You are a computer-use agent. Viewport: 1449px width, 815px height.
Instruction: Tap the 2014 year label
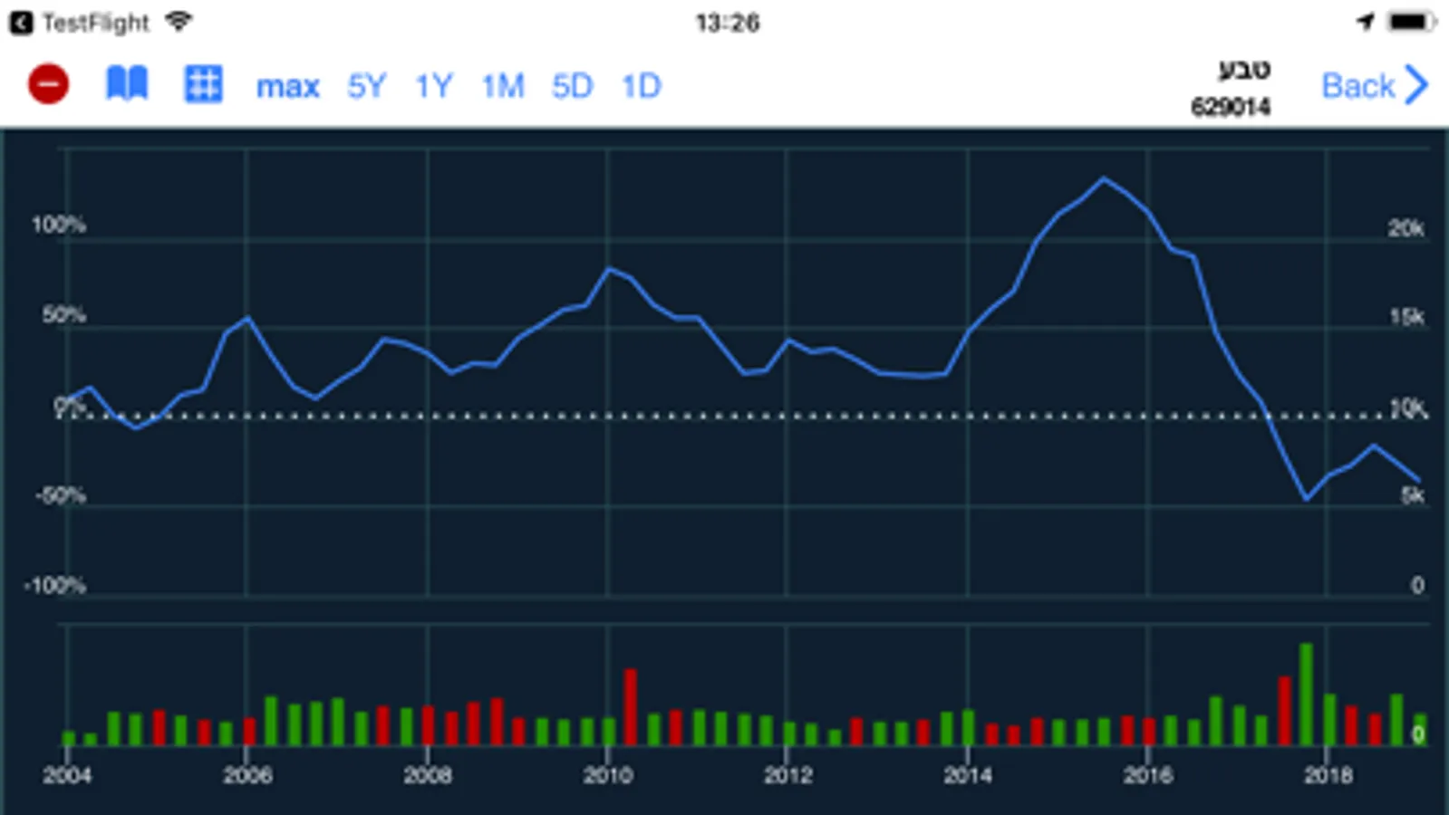tap(968, 775)
